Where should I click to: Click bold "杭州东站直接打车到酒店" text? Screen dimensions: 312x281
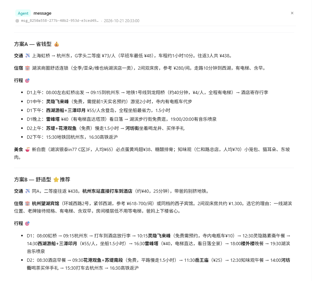107,191
